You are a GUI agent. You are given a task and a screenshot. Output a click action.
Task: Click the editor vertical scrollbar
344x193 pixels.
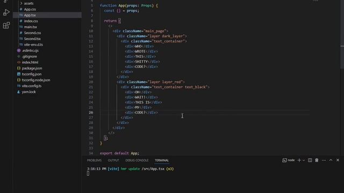[342, 35]
